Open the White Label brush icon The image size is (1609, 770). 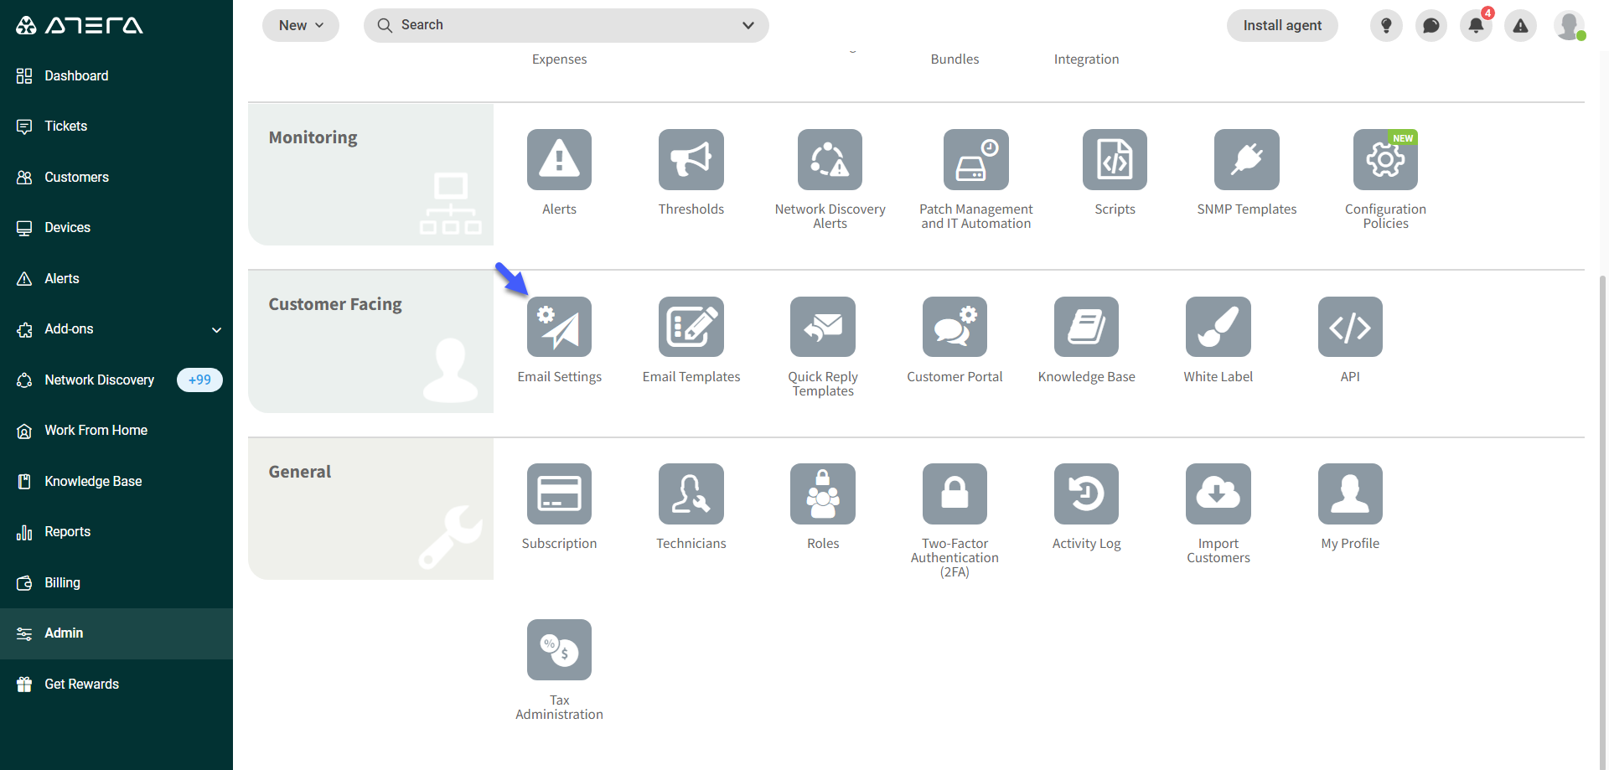pyautogui.click(x=1218, y=327)
